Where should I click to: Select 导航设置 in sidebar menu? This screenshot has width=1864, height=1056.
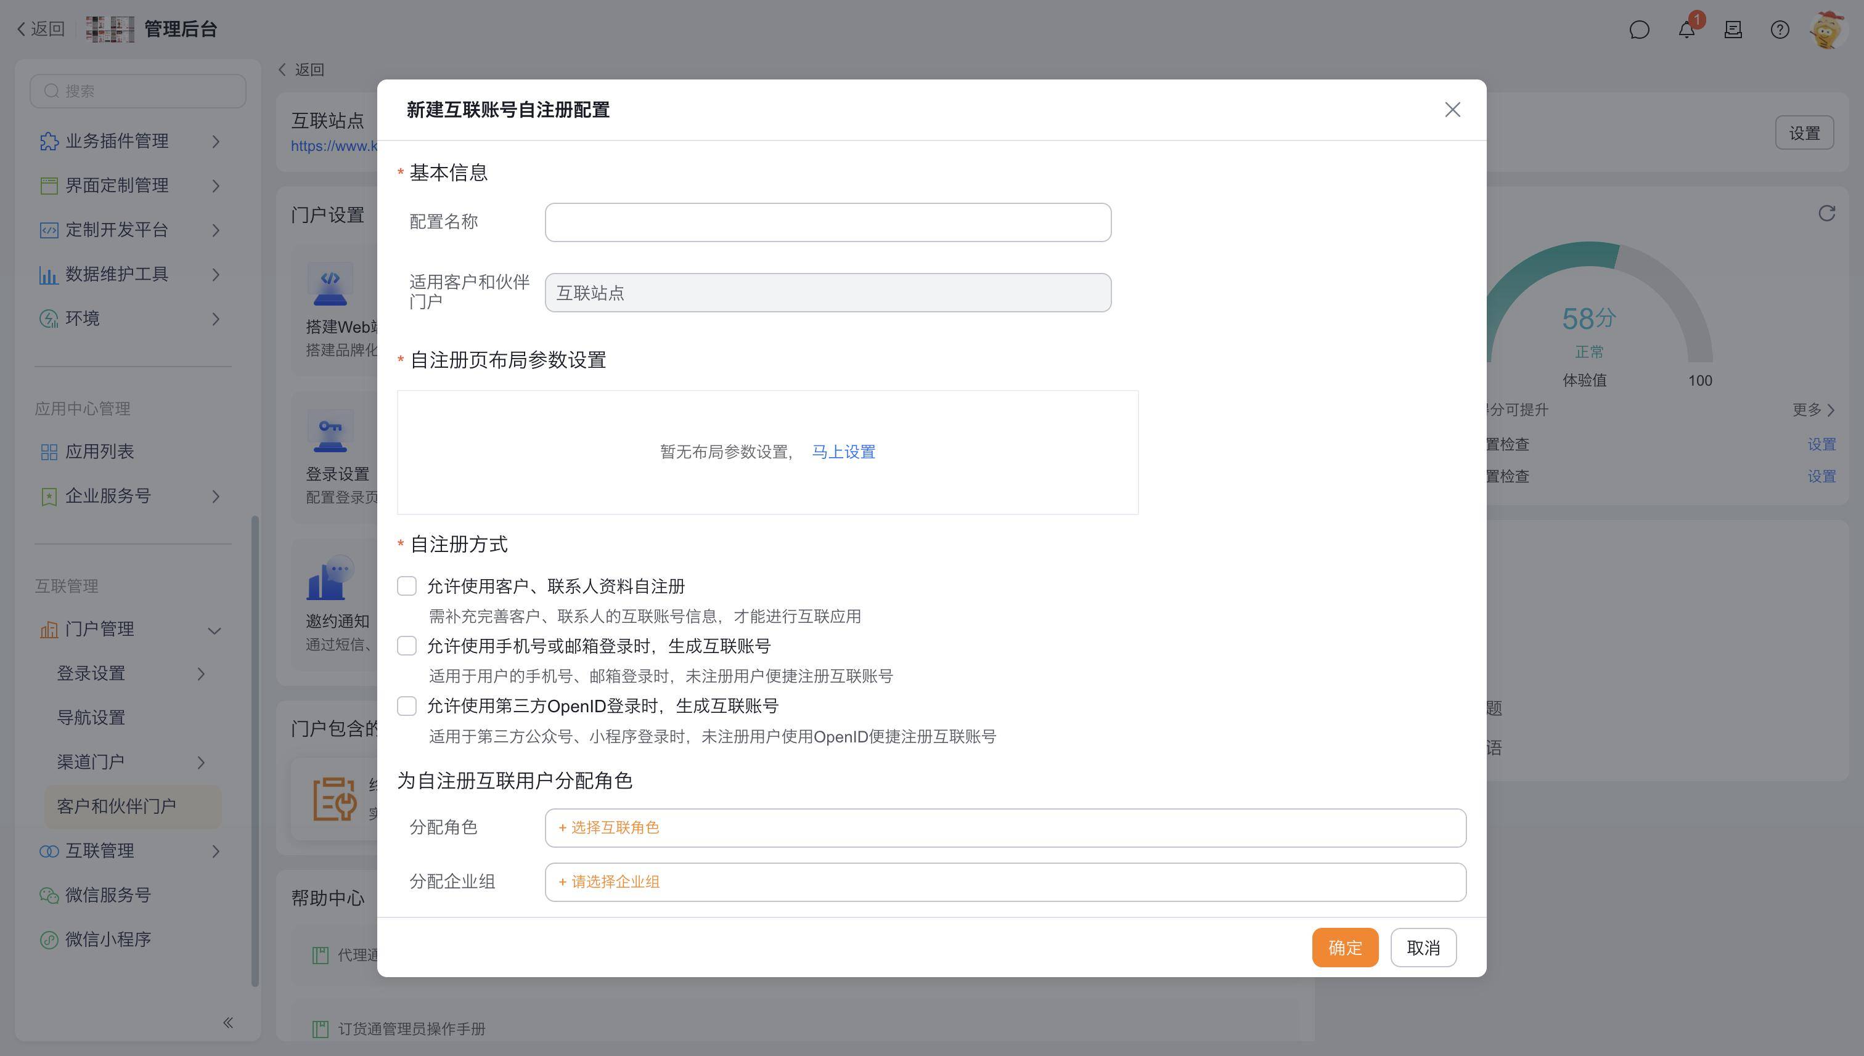tap(91, 718)
